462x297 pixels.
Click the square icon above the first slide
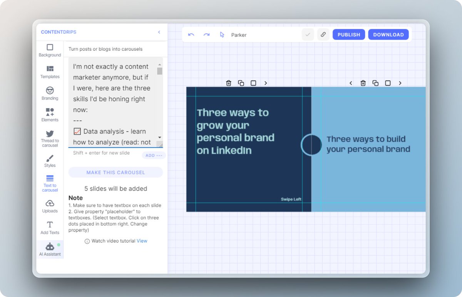[x=253, y=83]
